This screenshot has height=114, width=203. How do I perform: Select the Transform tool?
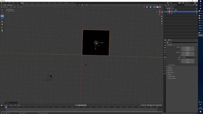click(x=2, y=24)
